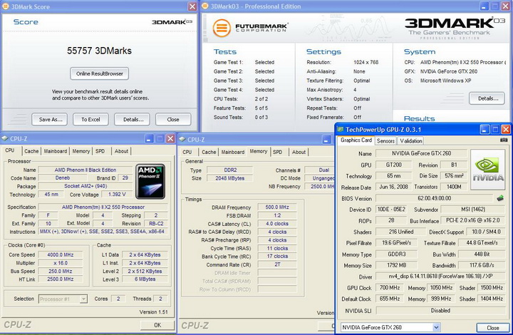This screenshot has width=513, height=335.
Task: Open About tab in left CPU-Z window
Action: click(121, 151)
